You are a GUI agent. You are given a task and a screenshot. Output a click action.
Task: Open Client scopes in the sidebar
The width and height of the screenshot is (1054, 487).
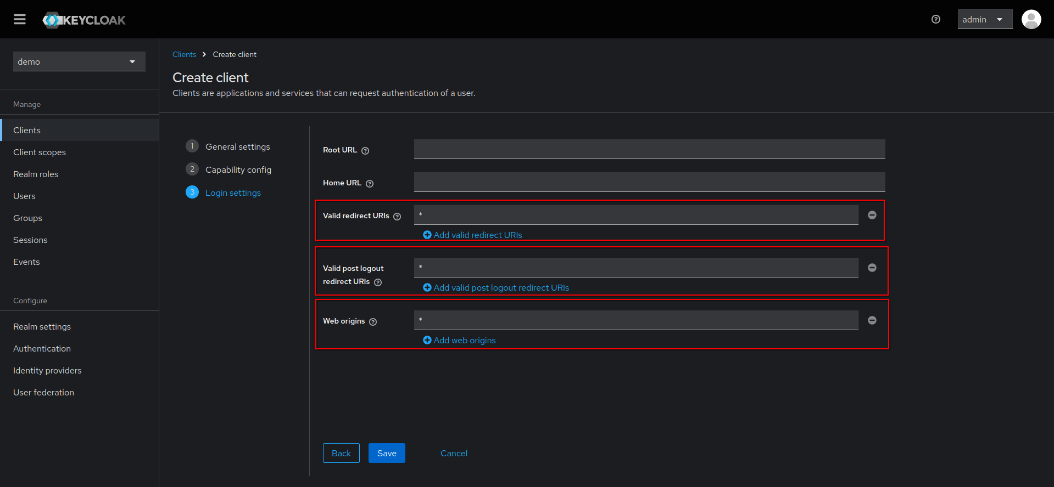[80, 152]
